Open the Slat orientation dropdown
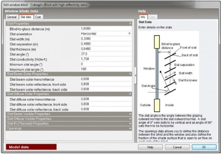221x154 pixels. coord(129,33)
